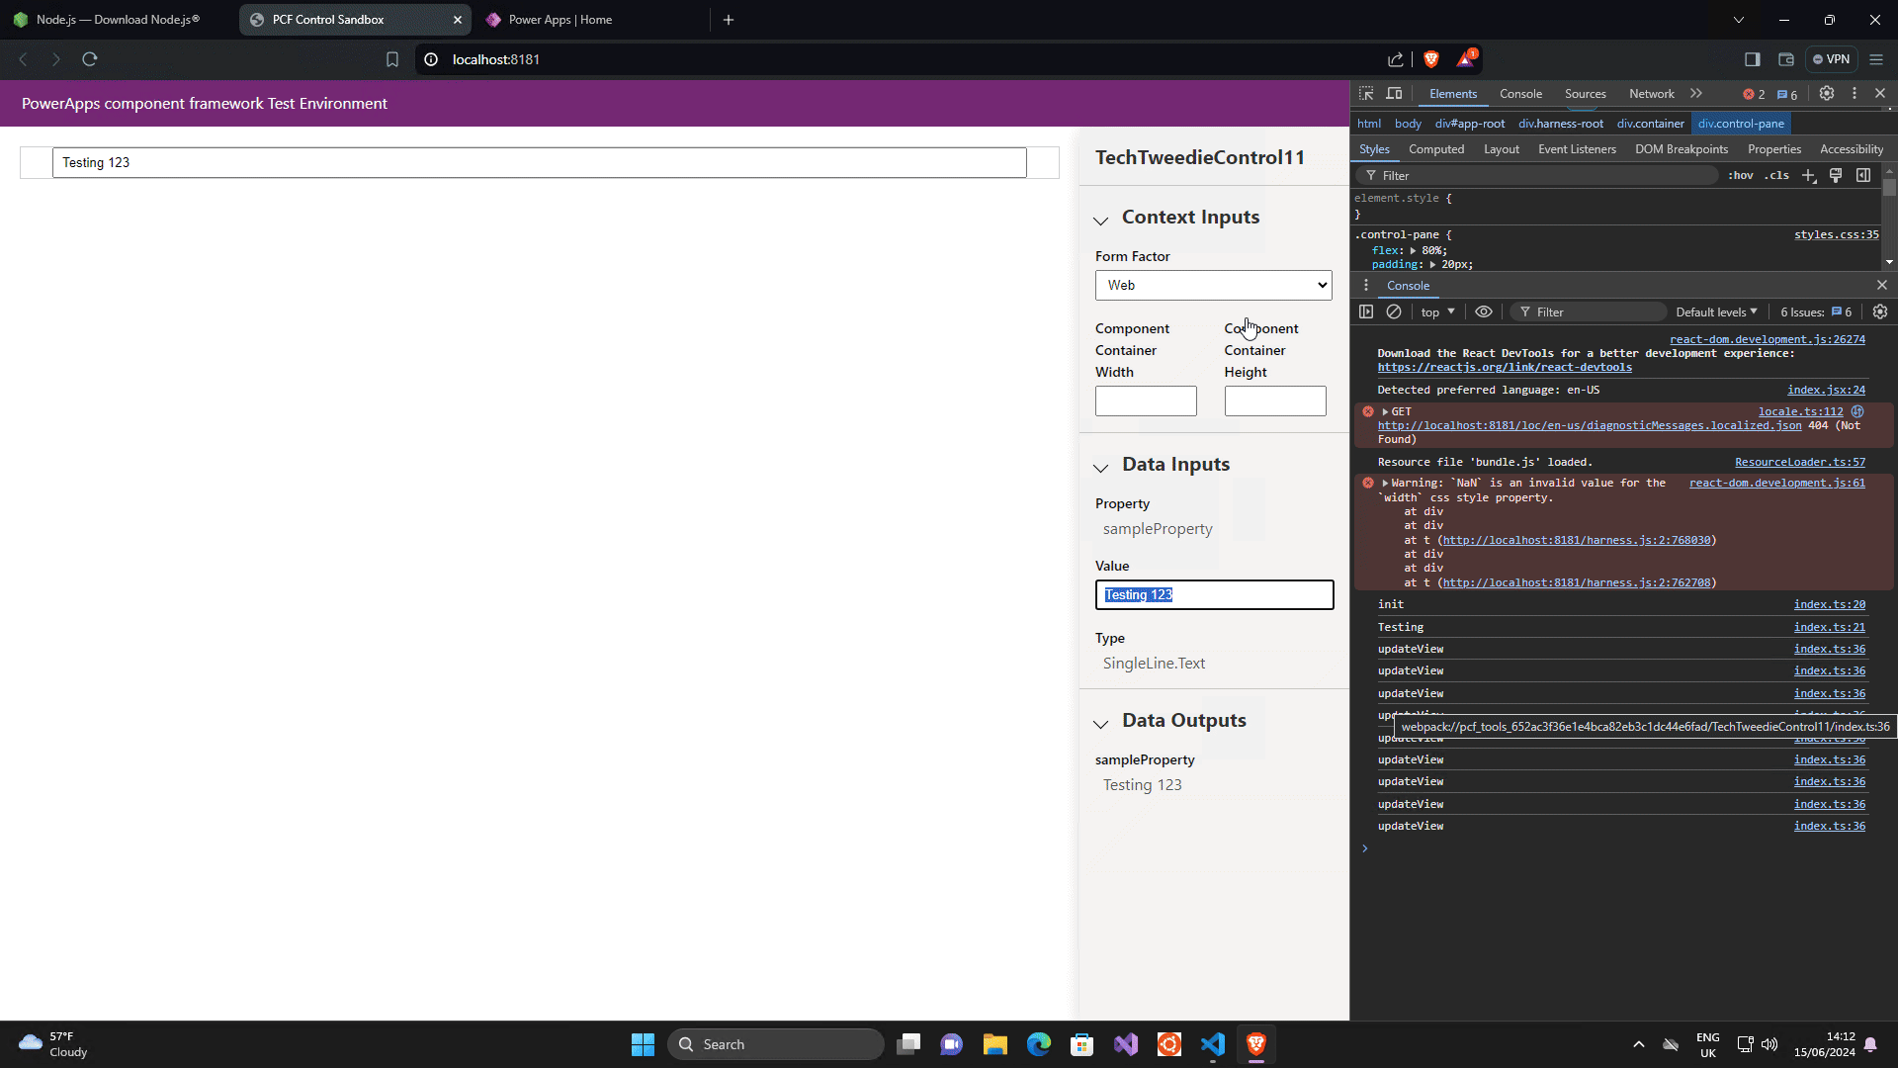Show the console sidebar
Screen dimensions: 1898x1068
coord(1366,311)
